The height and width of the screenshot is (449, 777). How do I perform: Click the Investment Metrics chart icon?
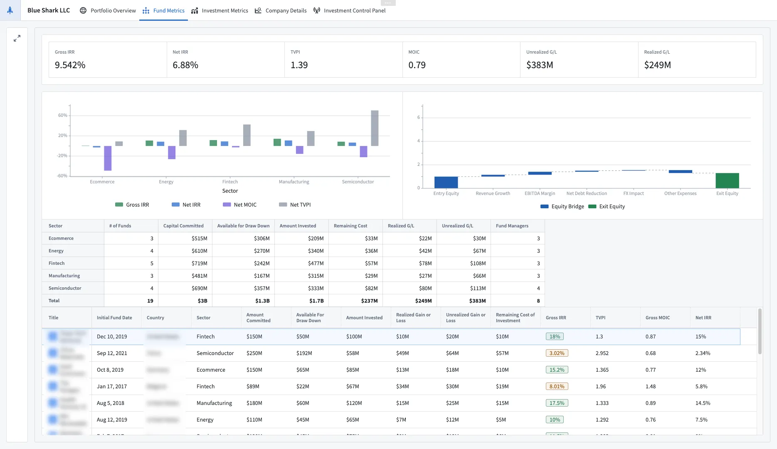(195, 11)
